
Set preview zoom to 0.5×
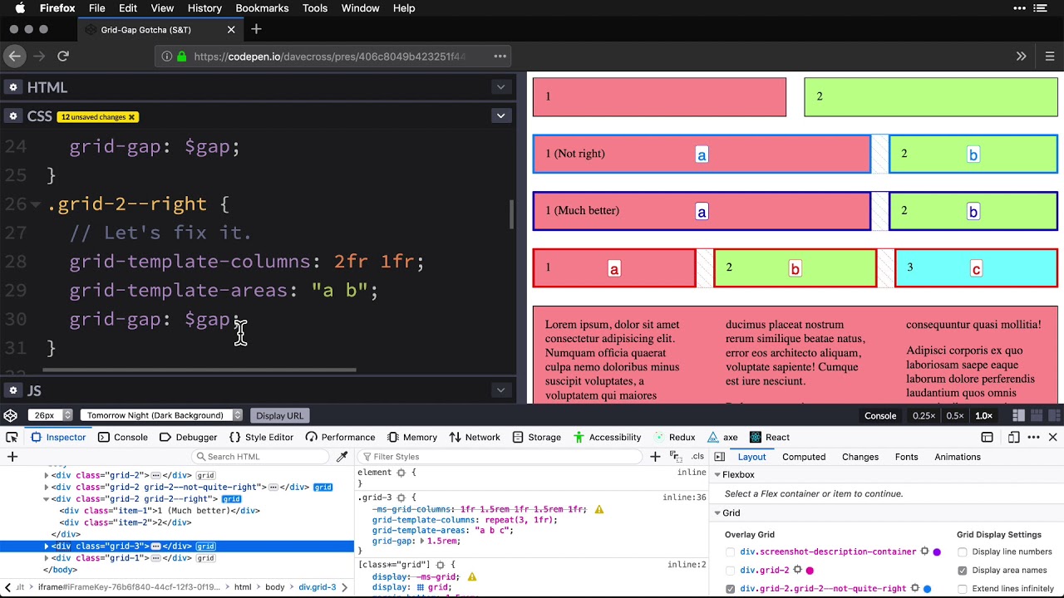pyautogui.click(x=954, y=415)
